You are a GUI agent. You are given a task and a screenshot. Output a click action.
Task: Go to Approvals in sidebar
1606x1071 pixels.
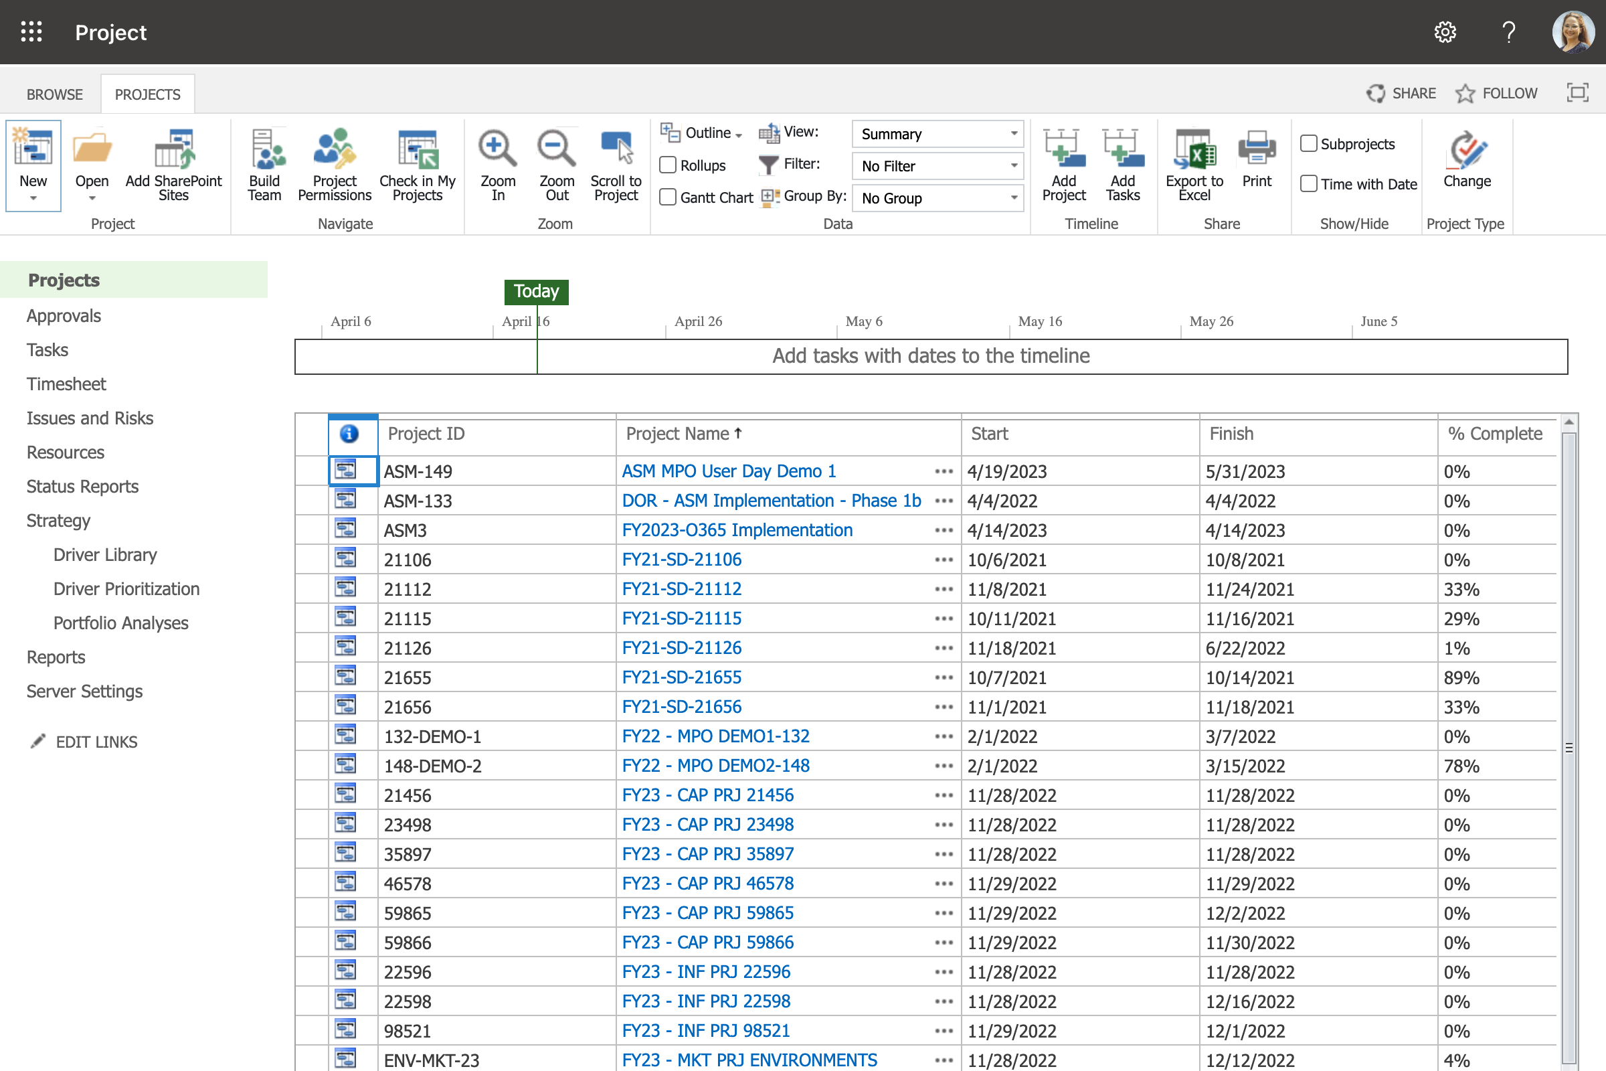click(x=64, y=315)
